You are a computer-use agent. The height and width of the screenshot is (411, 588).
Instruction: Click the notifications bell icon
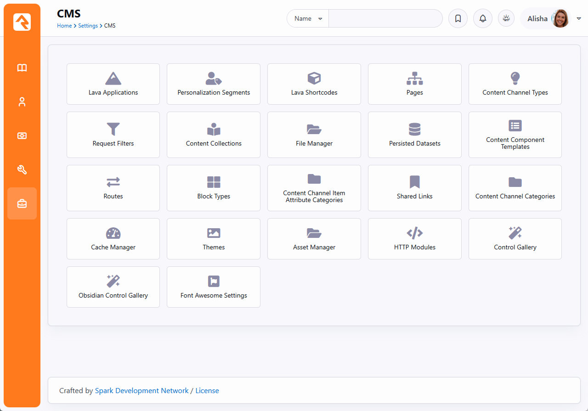pos(482,19)
